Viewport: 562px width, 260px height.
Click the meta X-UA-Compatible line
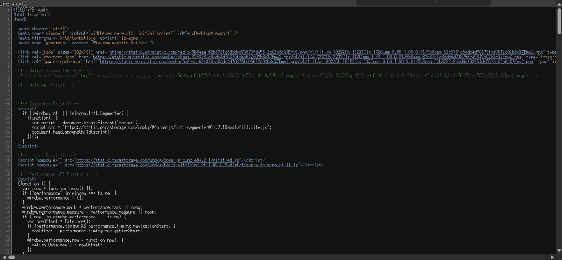click(80, 37)
